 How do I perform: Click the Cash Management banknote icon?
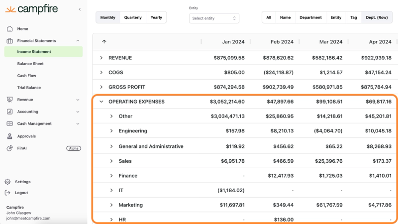click(9, 123)
